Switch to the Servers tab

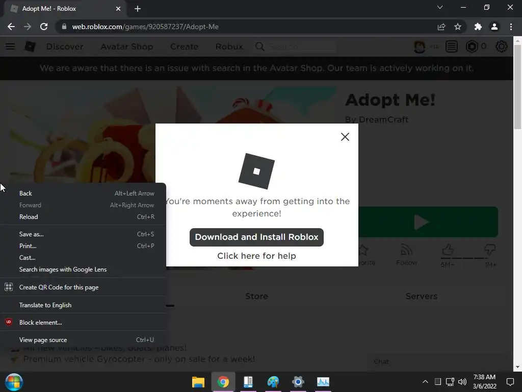[422, 296]
